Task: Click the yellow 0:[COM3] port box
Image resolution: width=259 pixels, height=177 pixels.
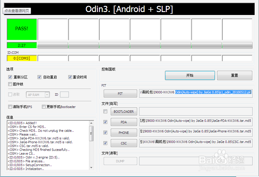Action: pyautogui.click(x=22, y=58)
